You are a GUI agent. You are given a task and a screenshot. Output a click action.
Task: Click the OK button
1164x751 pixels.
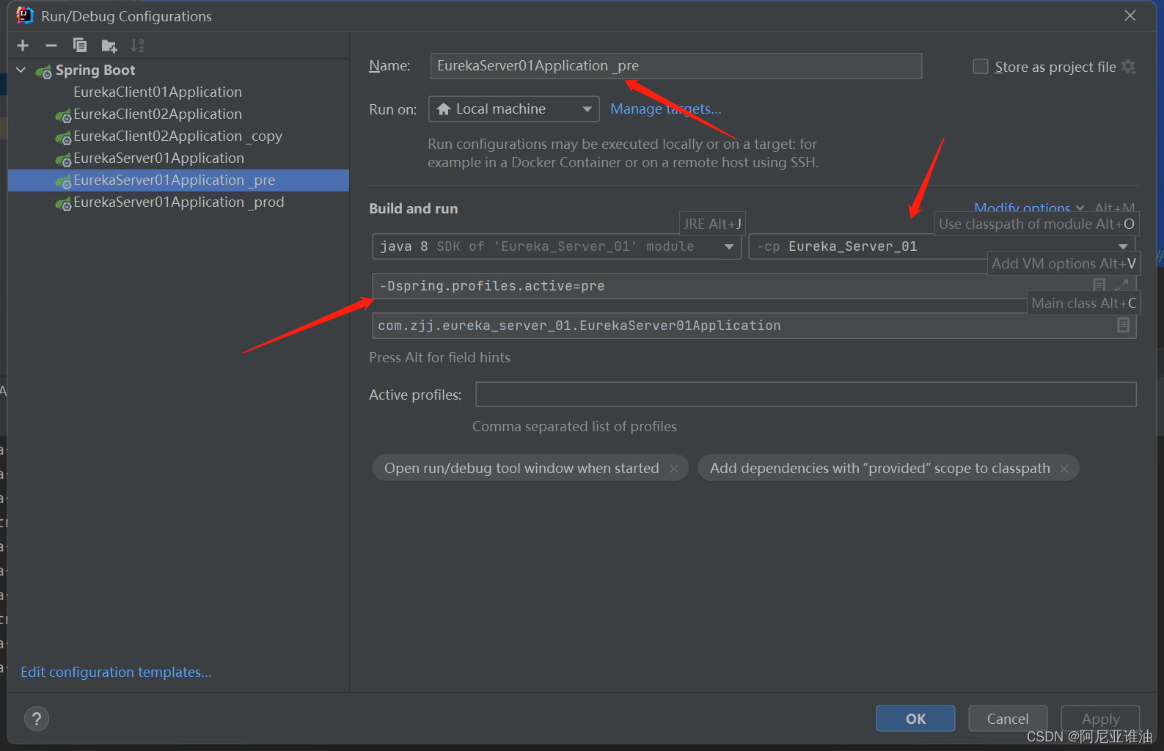pyautogui.click(x=915, y=719)
